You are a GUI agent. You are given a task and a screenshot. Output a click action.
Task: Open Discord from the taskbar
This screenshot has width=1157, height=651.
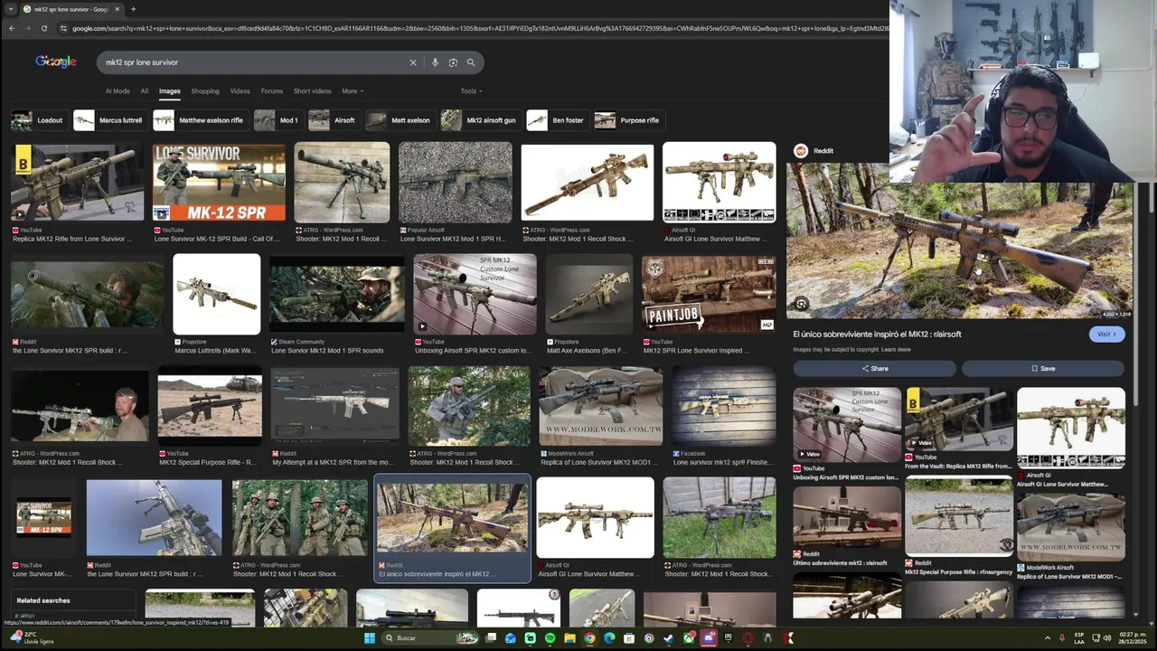point(709,638)
